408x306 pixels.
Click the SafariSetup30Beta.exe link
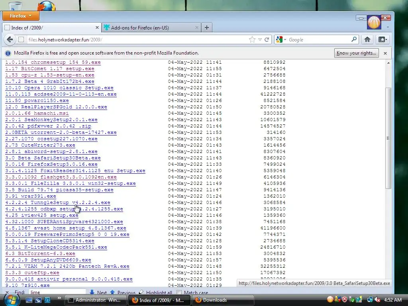53,158
